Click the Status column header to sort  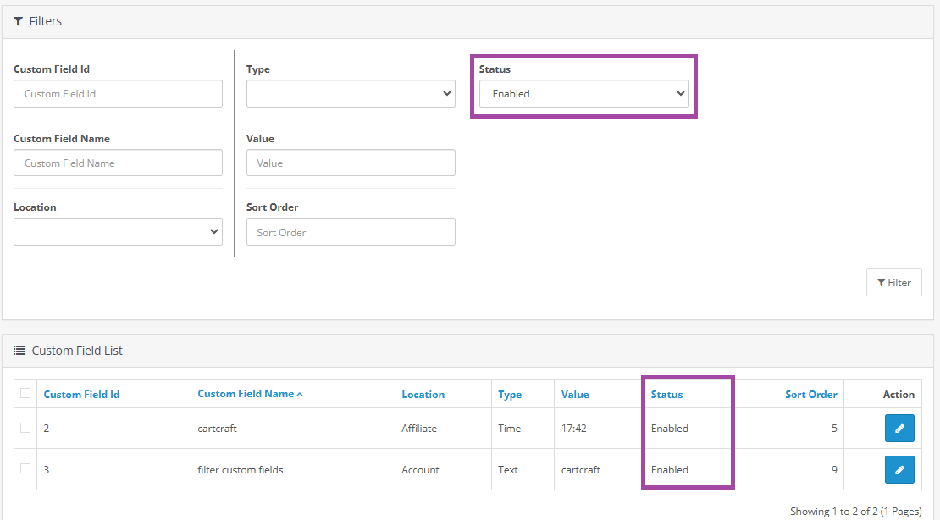[x=666, y=395]
